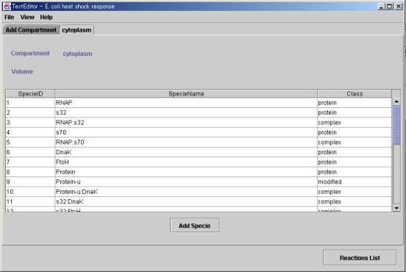Image resolution: width=406 pixels, height=272 pixels.
Task: Click the SpecieName column header
Action: pyautogui.click(x=186, y=93)
